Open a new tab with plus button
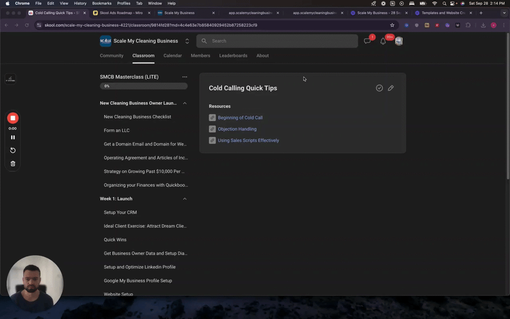This screenshot has width=510, height=319. click(481, 13)
